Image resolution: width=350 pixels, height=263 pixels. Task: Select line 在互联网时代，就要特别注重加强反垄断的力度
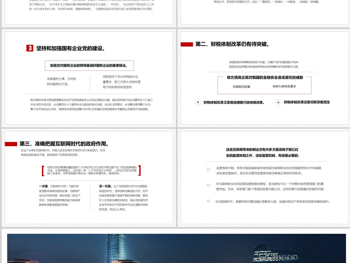pyautogui.click(x=272, y=202)
